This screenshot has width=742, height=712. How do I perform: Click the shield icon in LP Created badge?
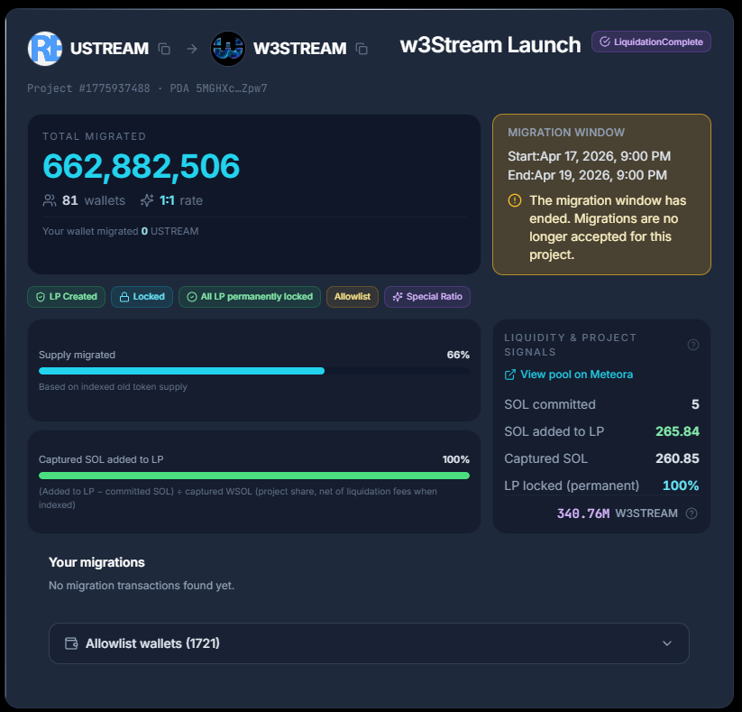click(41, 297)
